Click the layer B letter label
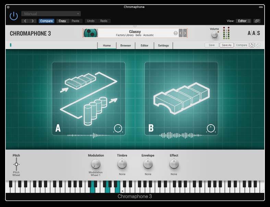This screenshot has width=270, height=207. 151,128
